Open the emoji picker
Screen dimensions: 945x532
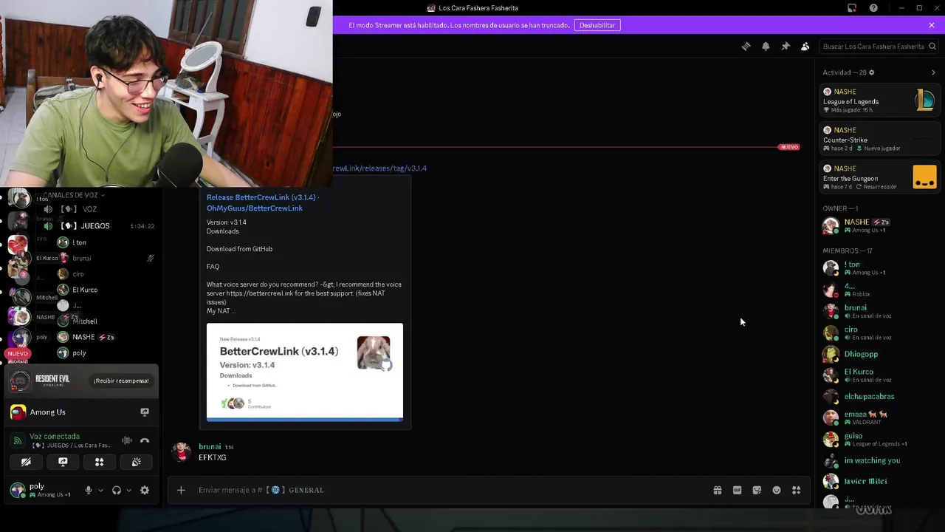point(777,490)
